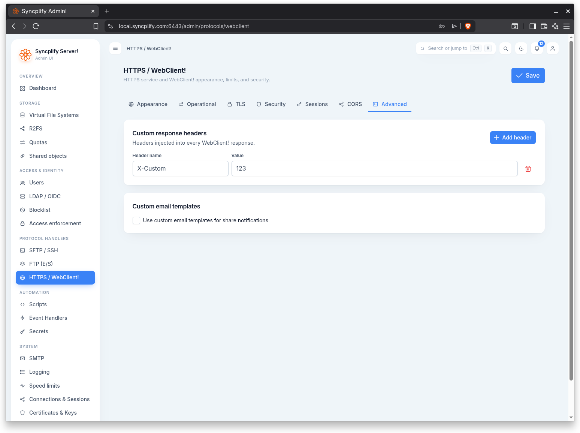Toggle dark mode moon icon
This screenshot has height=433, width=580.
[x=521, y=48]
